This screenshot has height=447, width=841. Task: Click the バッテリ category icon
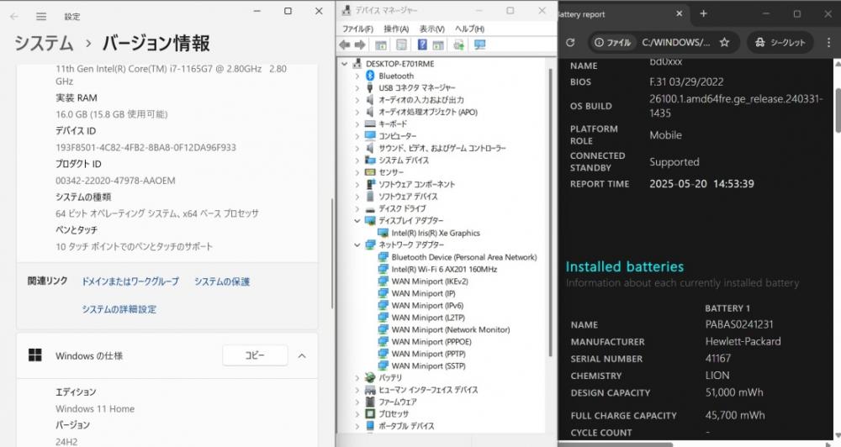(370, 377)
